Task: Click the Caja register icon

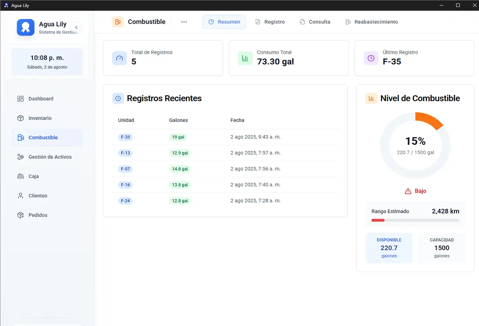Action: click(x=21, y=176)
